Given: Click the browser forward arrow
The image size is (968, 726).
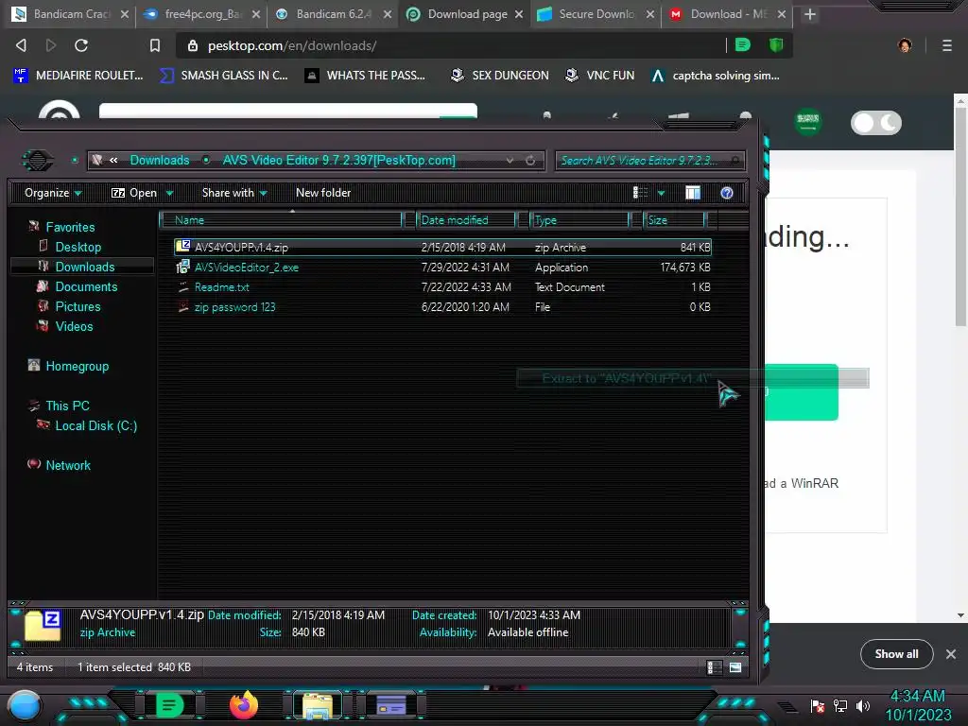Looking at the screenshot, I should pos(51,45).
